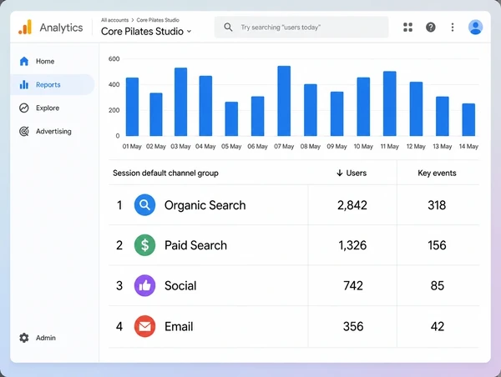Viewport: 501px width, 377px height.
Task: Click the 01 May bar in the chart
Action: click(132, 107)
